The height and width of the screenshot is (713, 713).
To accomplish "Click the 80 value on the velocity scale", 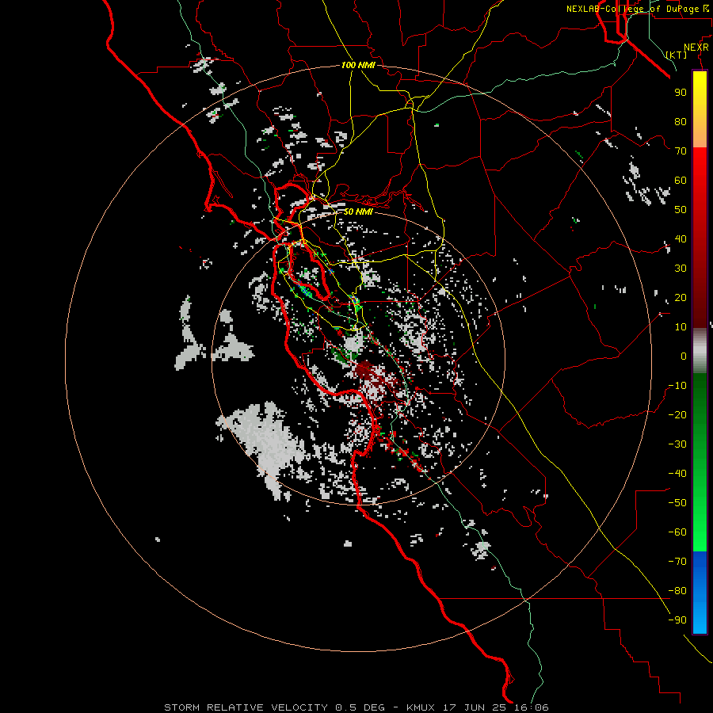I will 681,121.
